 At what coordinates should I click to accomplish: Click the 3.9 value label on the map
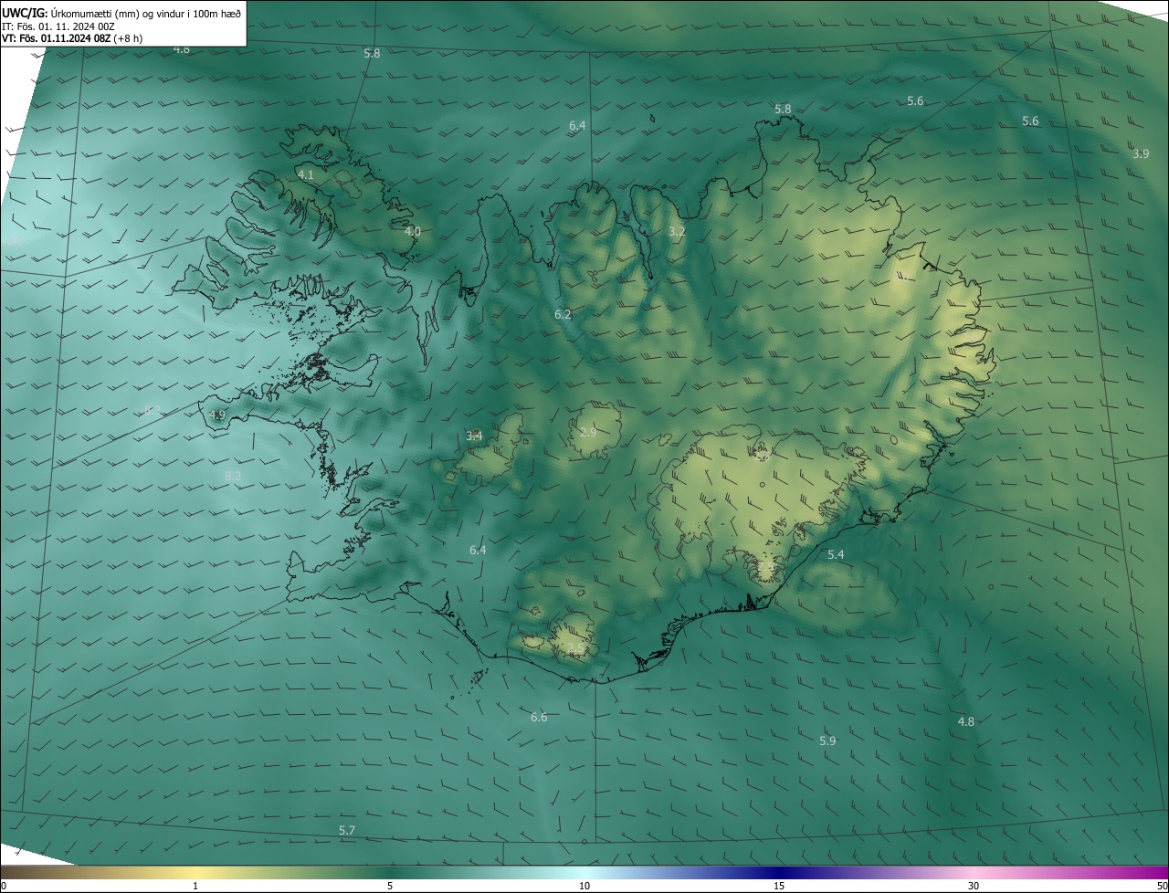tap(1141, 153)
